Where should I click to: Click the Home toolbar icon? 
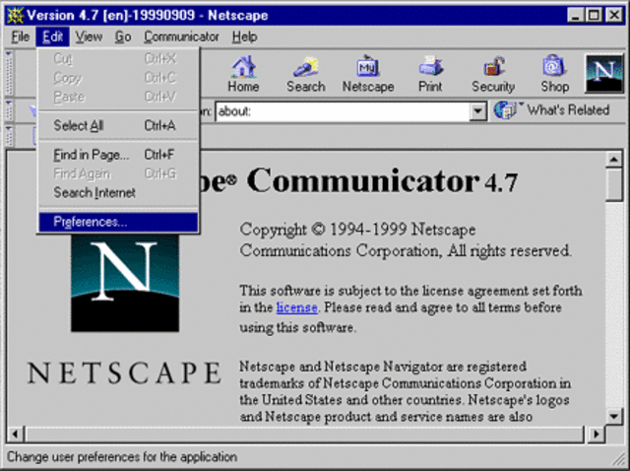243,75
